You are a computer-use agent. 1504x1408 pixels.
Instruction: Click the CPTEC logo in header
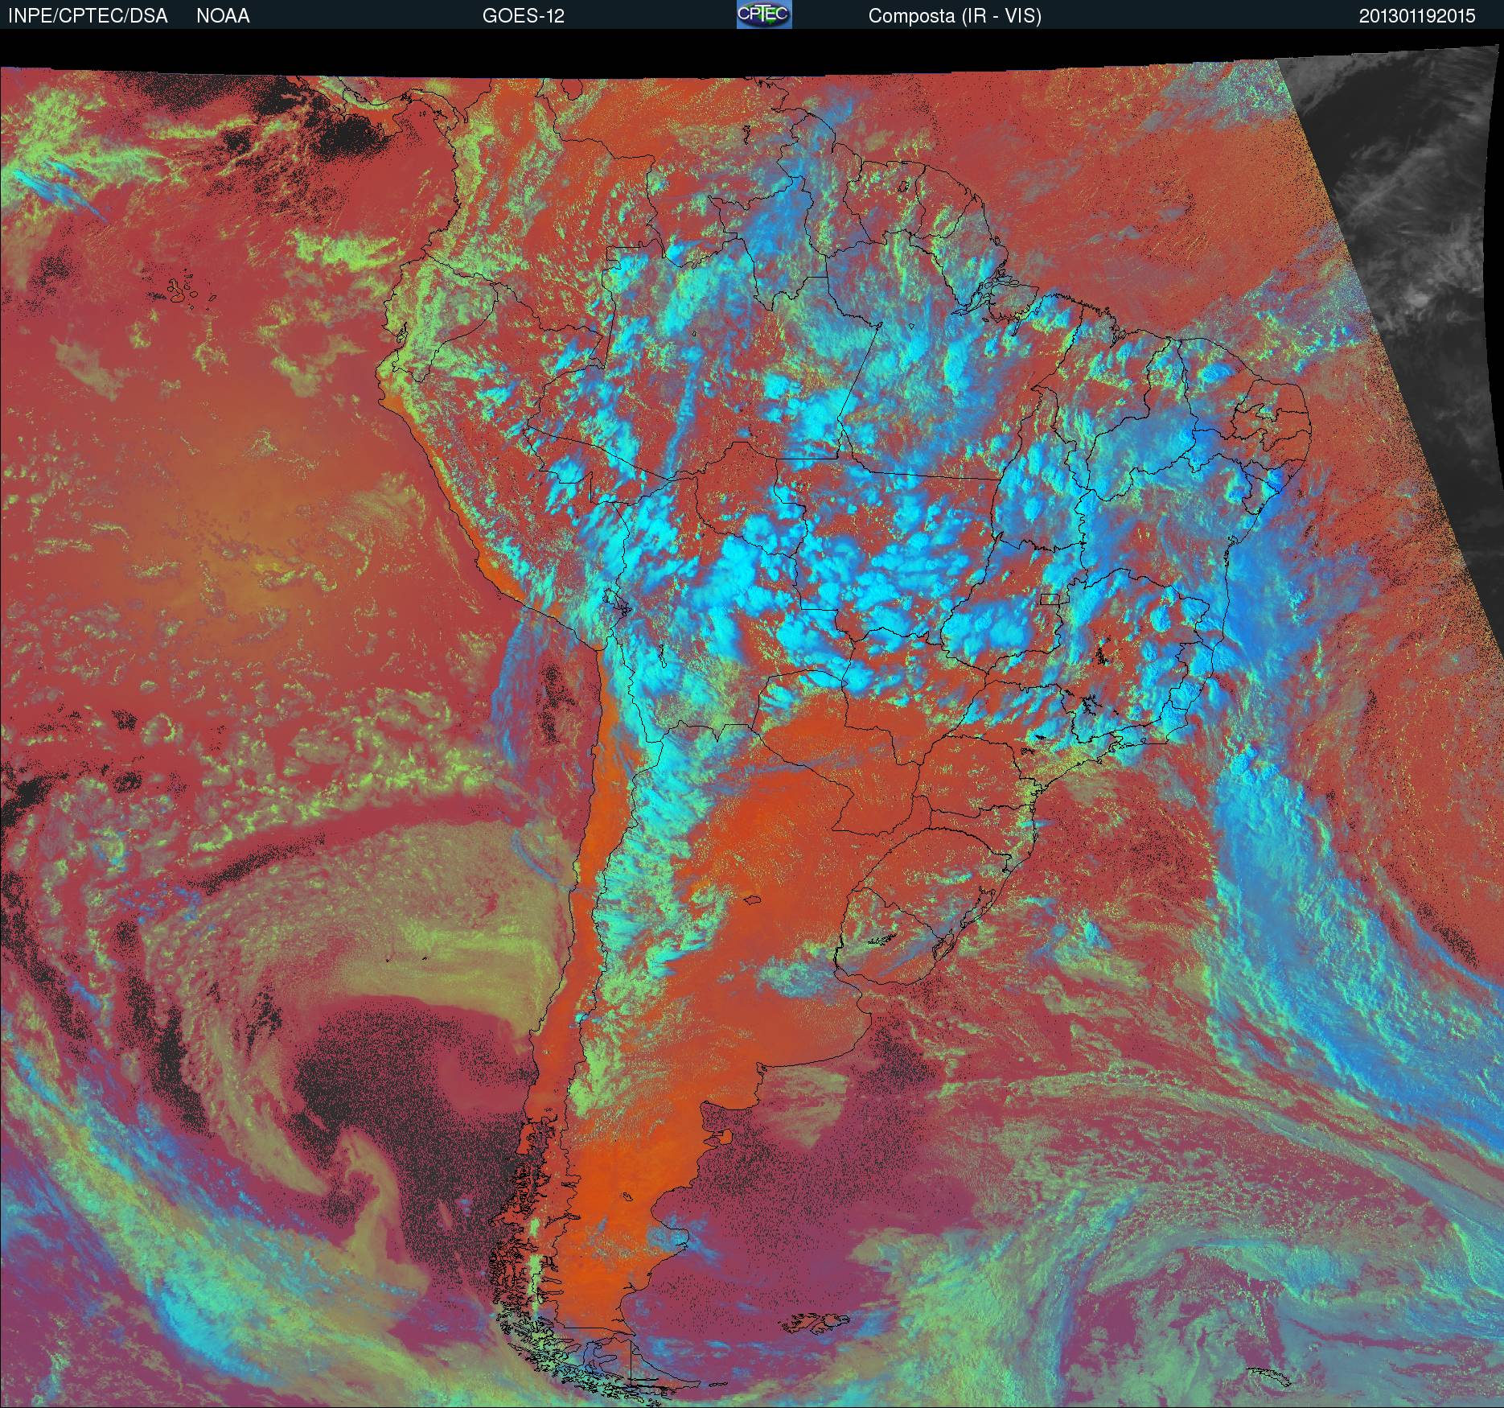pyautogui.click(x=764, y=14)
